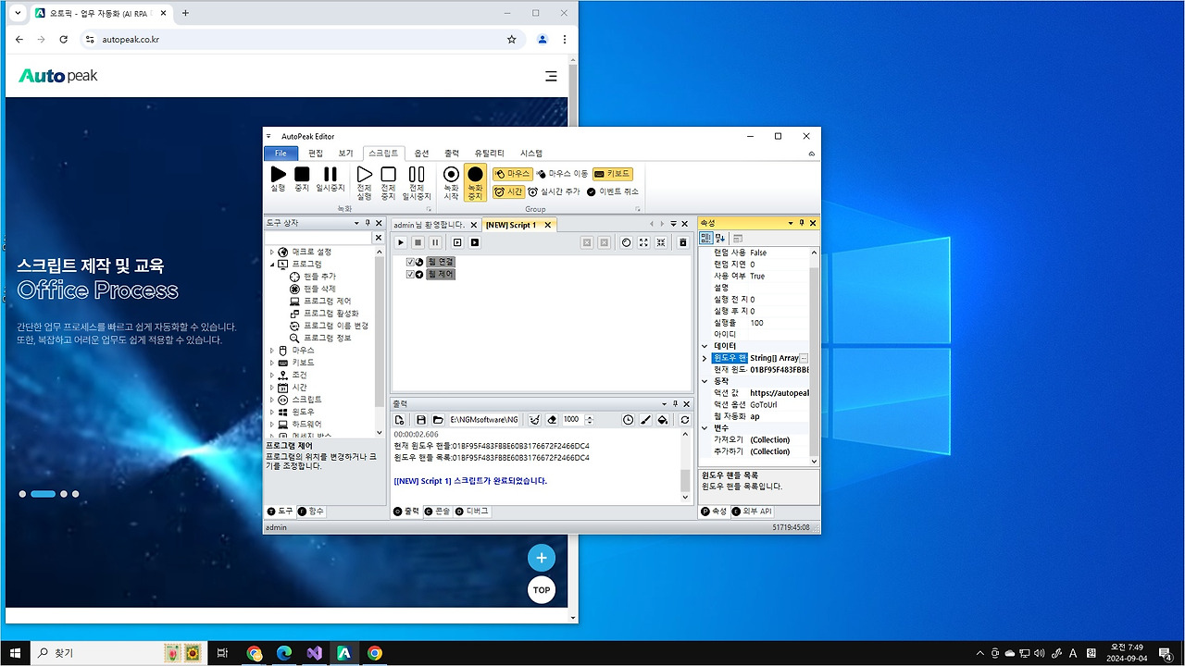Open hamburger menu on Autopeak website
Image resolution: width=1185 pixels, height=666 pixels.
click(x=551, y=77)
